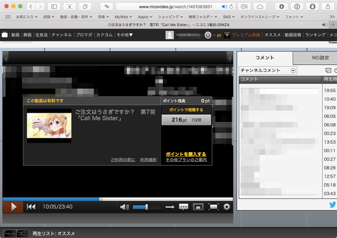
Task: Mute audio via address bar speaker icon
Action: tap(224, 7)
